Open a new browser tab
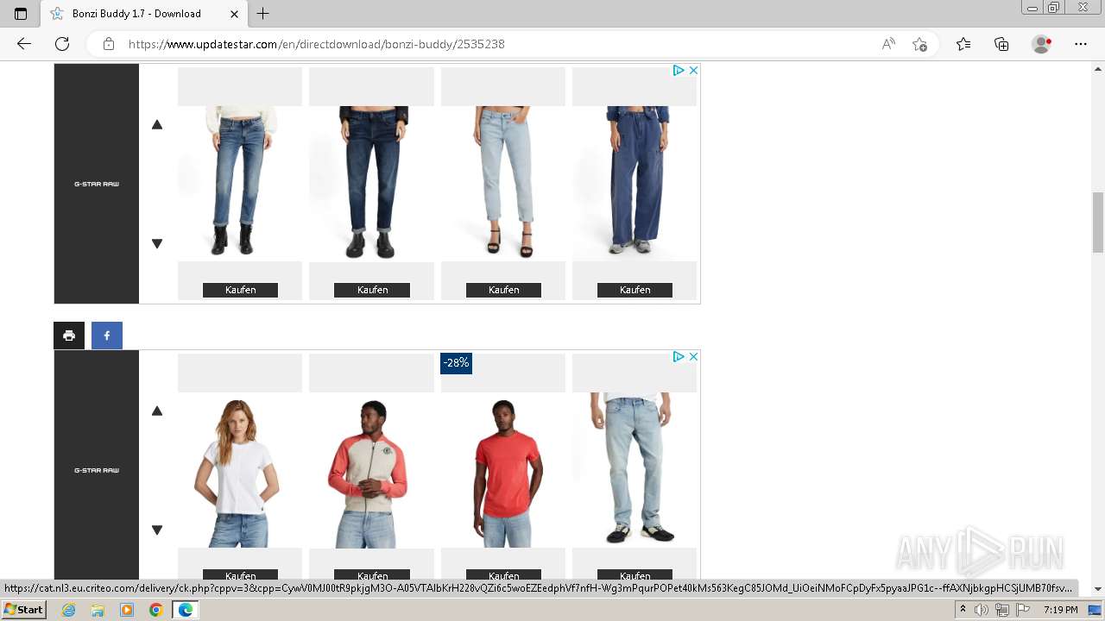The width and height of the screenshot is (1105, 621). tap(263, 14)
